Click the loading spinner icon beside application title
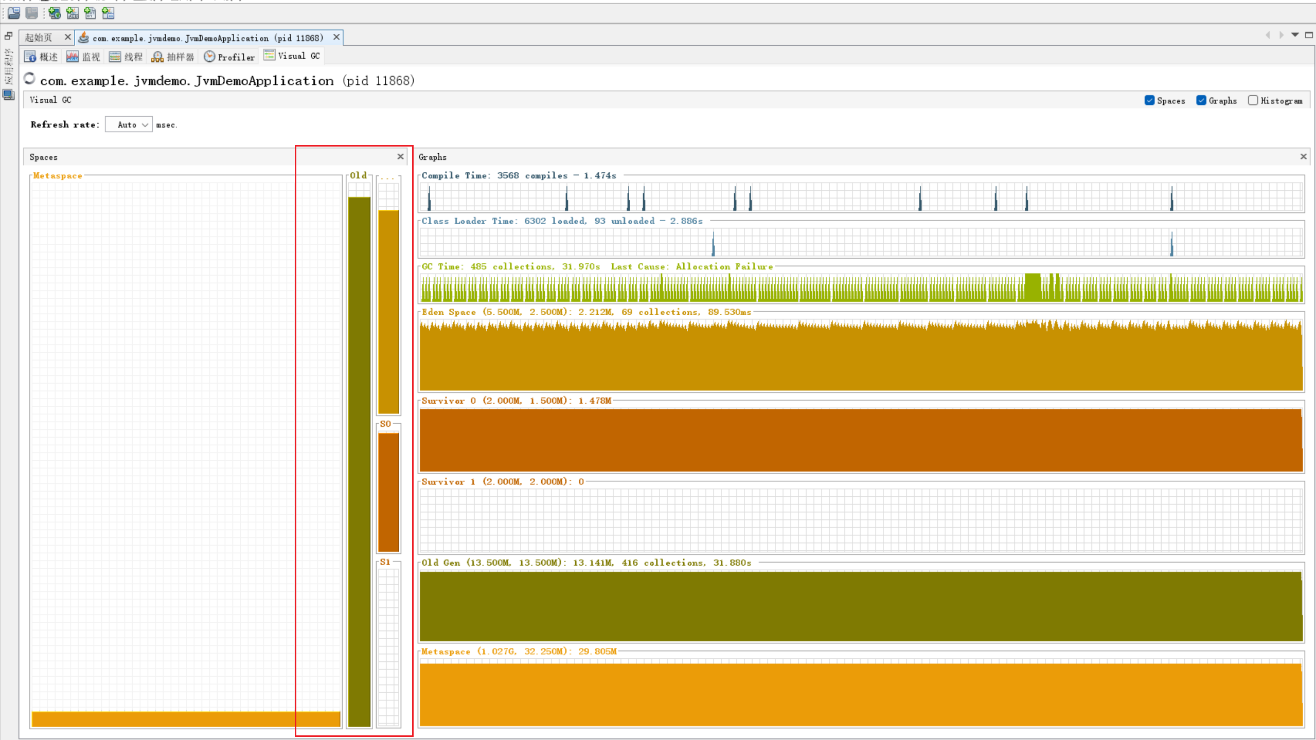This screenshot has width=1316, height=740. 29,78
